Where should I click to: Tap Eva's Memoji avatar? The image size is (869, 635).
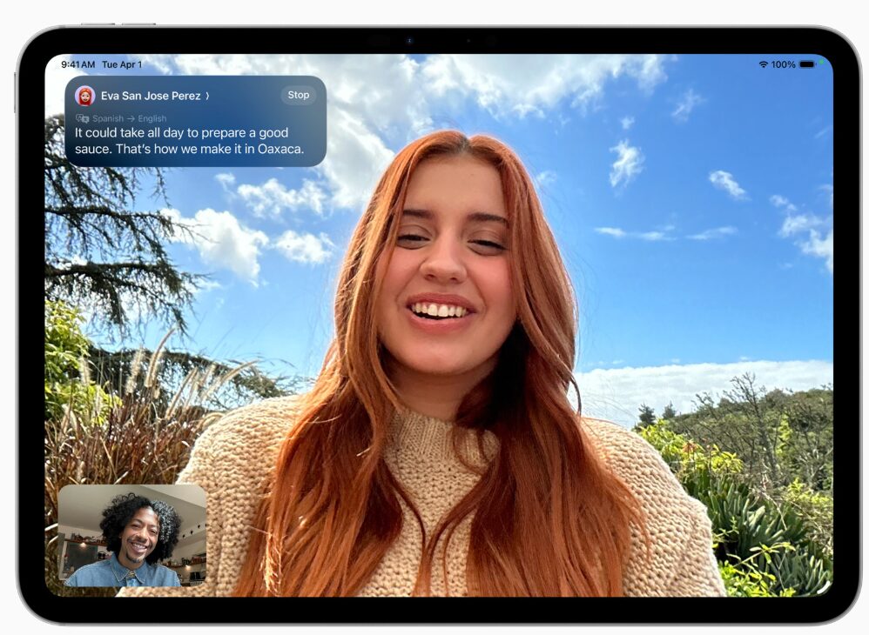click(x=84, y=96)
